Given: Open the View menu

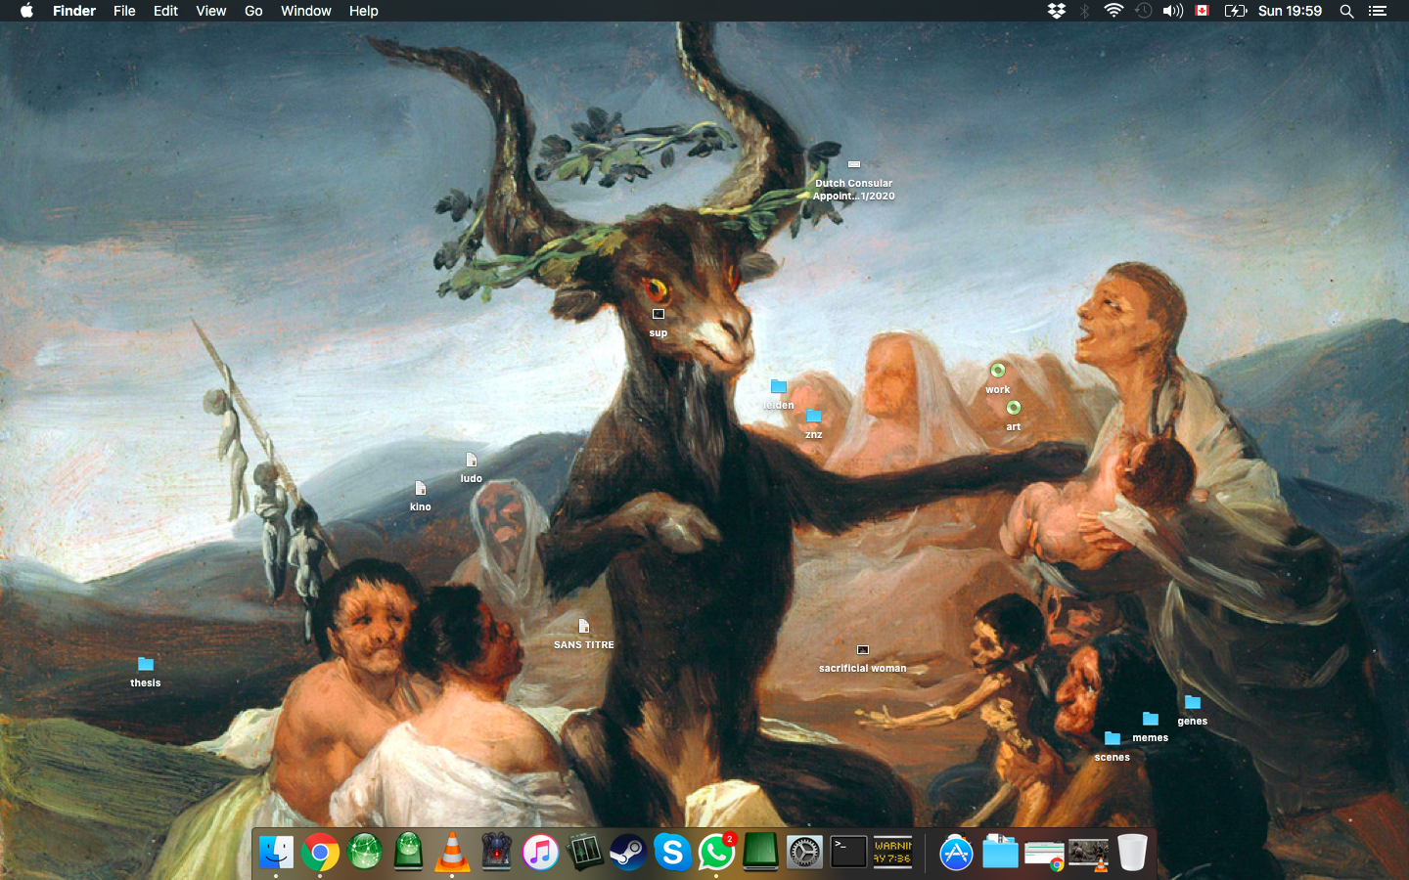Looking at the screenshot, I should click(x=210, y=11).
